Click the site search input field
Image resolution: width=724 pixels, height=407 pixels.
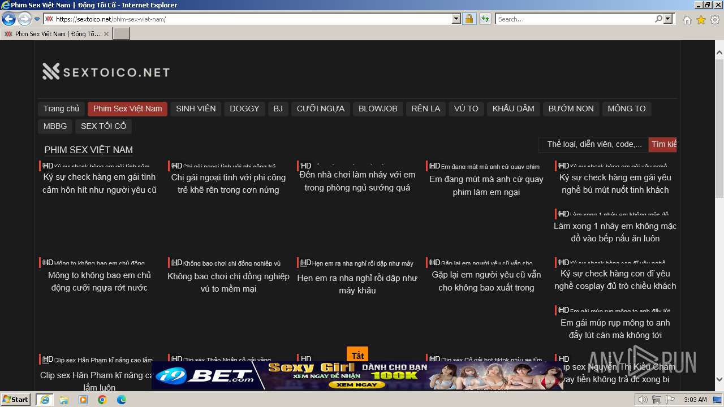[593, 145]
